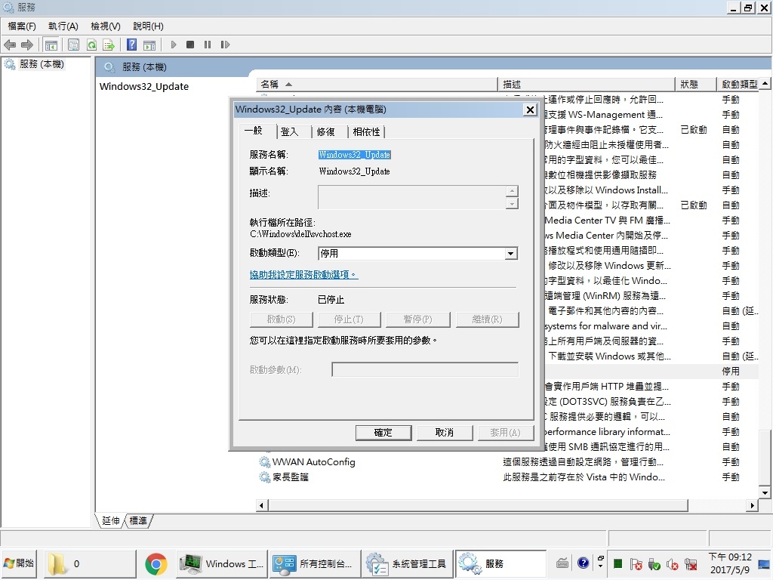Switch to the 系統管理工具 taskbar window
Screen dimensions: 773x580
click(x=408, y=563)
